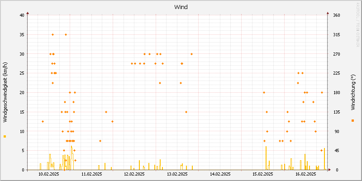
Task: Click the left axis value 25
Action: tap(22, 73)
